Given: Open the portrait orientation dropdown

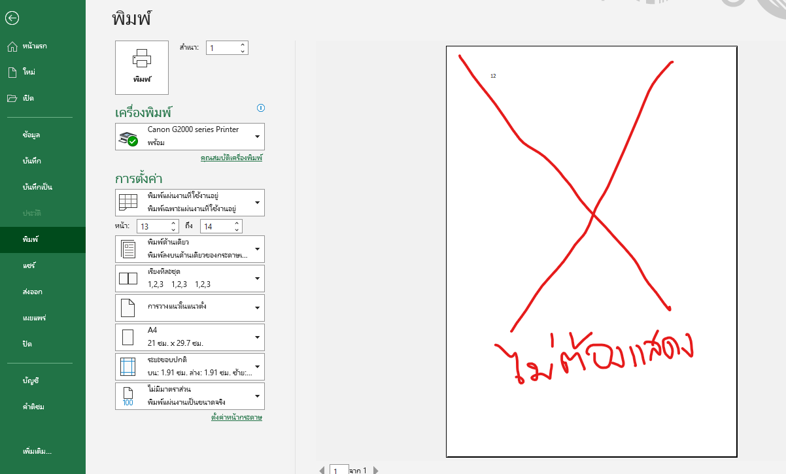Looking at the screenshot, I should [190, 308].
